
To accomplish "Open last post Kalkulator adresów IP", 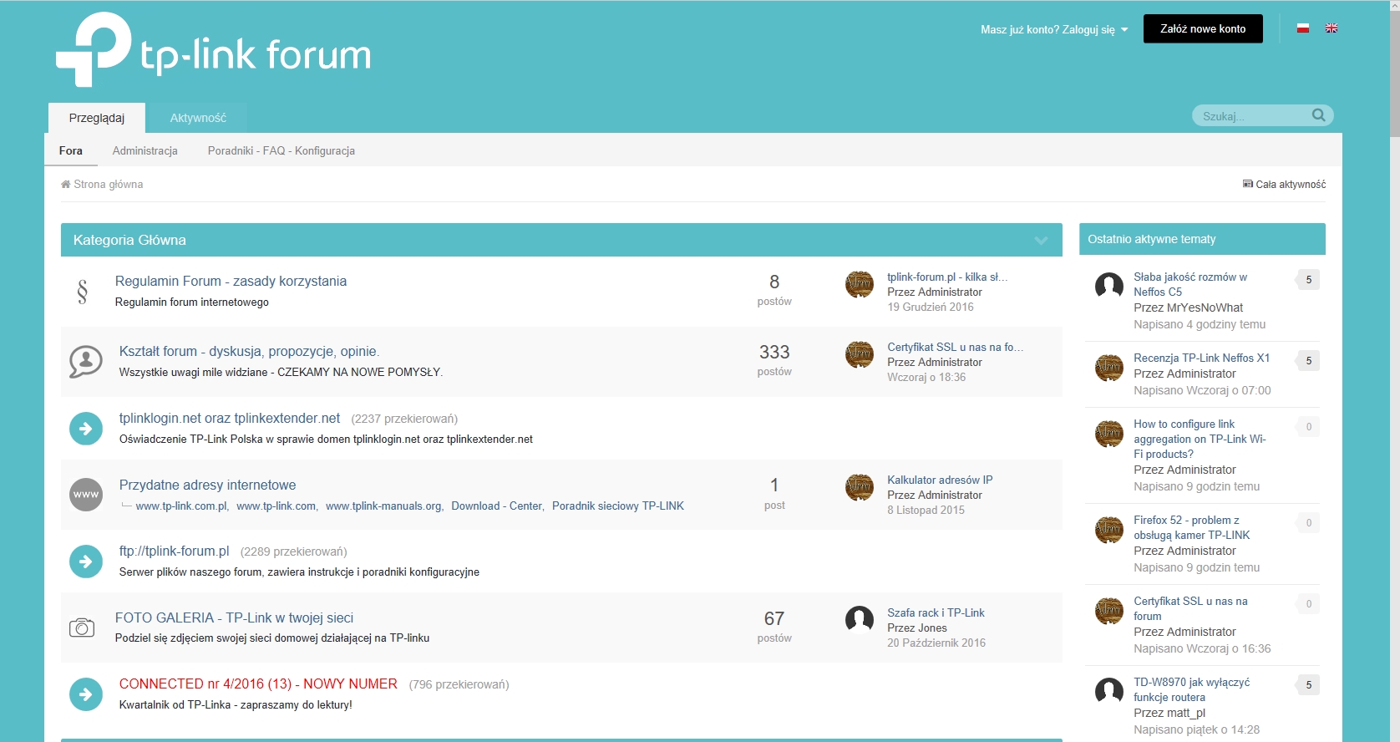I will pyautogui.click(x=940, y=480).
